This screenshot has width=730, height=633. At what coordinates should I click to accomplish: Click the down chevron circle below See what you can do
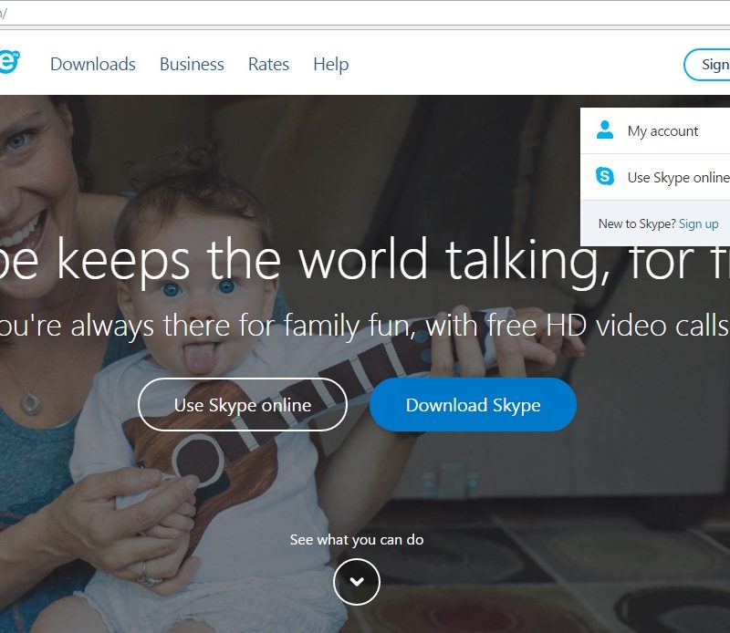point(357,582)
